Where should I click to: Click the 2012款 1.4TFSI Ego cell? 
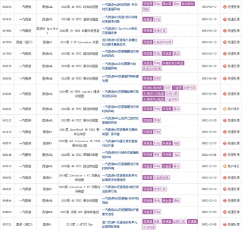pyautogui.click(x=79, y=224)
